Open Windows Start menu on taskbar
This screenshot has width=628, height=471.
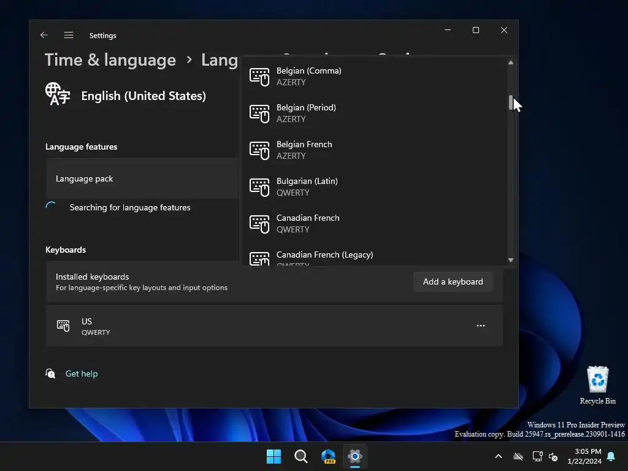274,456
